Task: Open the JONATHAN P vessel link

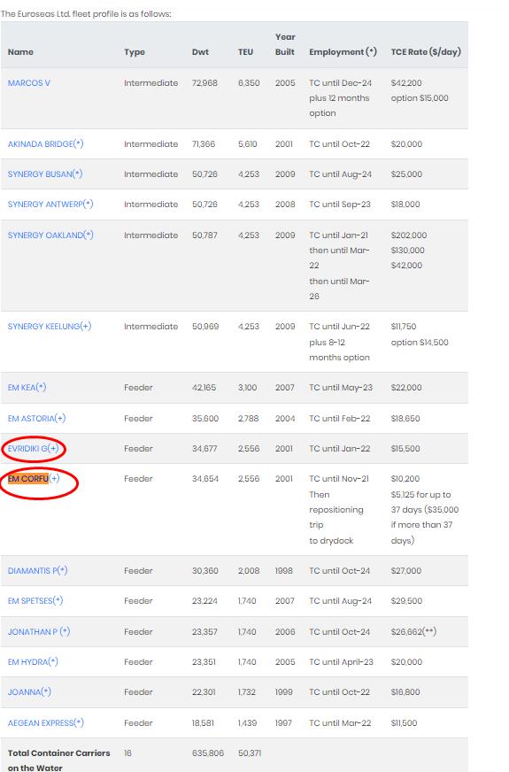Action: 38,632
